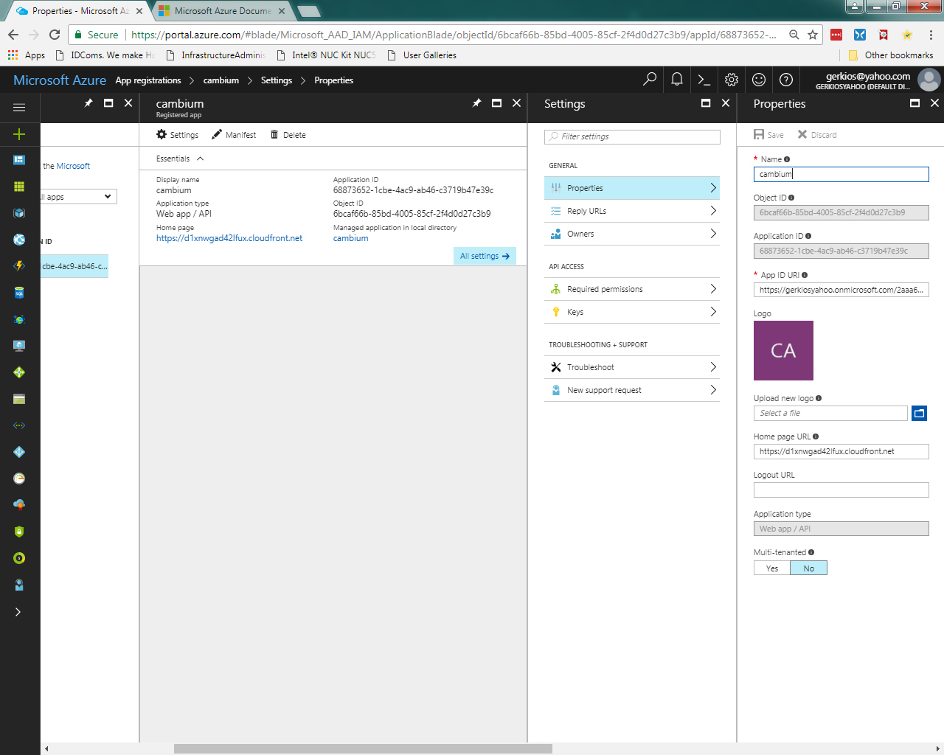Click the user account avatar
Viewport: 944px width, 755px height.
tap(929, 80)
